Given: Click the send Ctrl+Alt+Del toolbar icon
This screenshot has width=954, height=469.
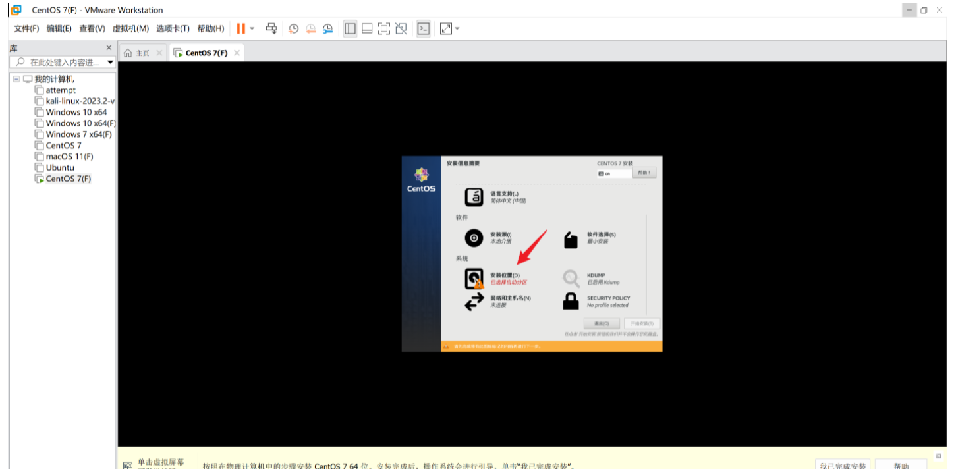Looking at the screenshot, I should [x=271, y=28].
